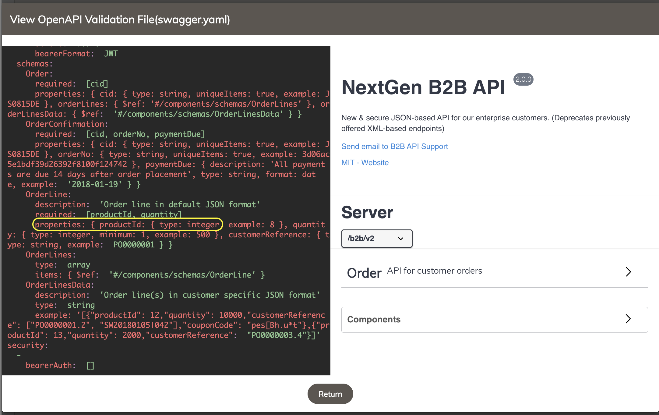Click the 'OrderLine:' YAML key
Image resolution: width=659 pixels, height=415 pixels.
(x=48, y=194)
